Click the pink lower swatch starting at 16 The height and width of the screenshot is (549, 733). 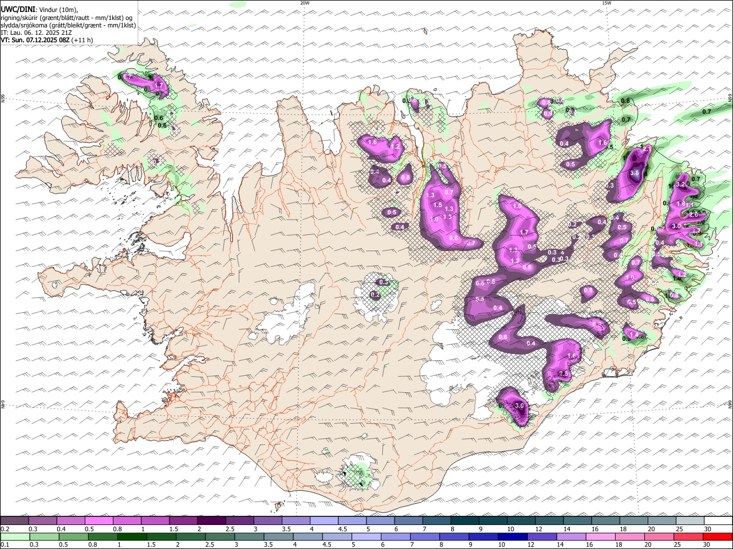(x=600, y=536)
